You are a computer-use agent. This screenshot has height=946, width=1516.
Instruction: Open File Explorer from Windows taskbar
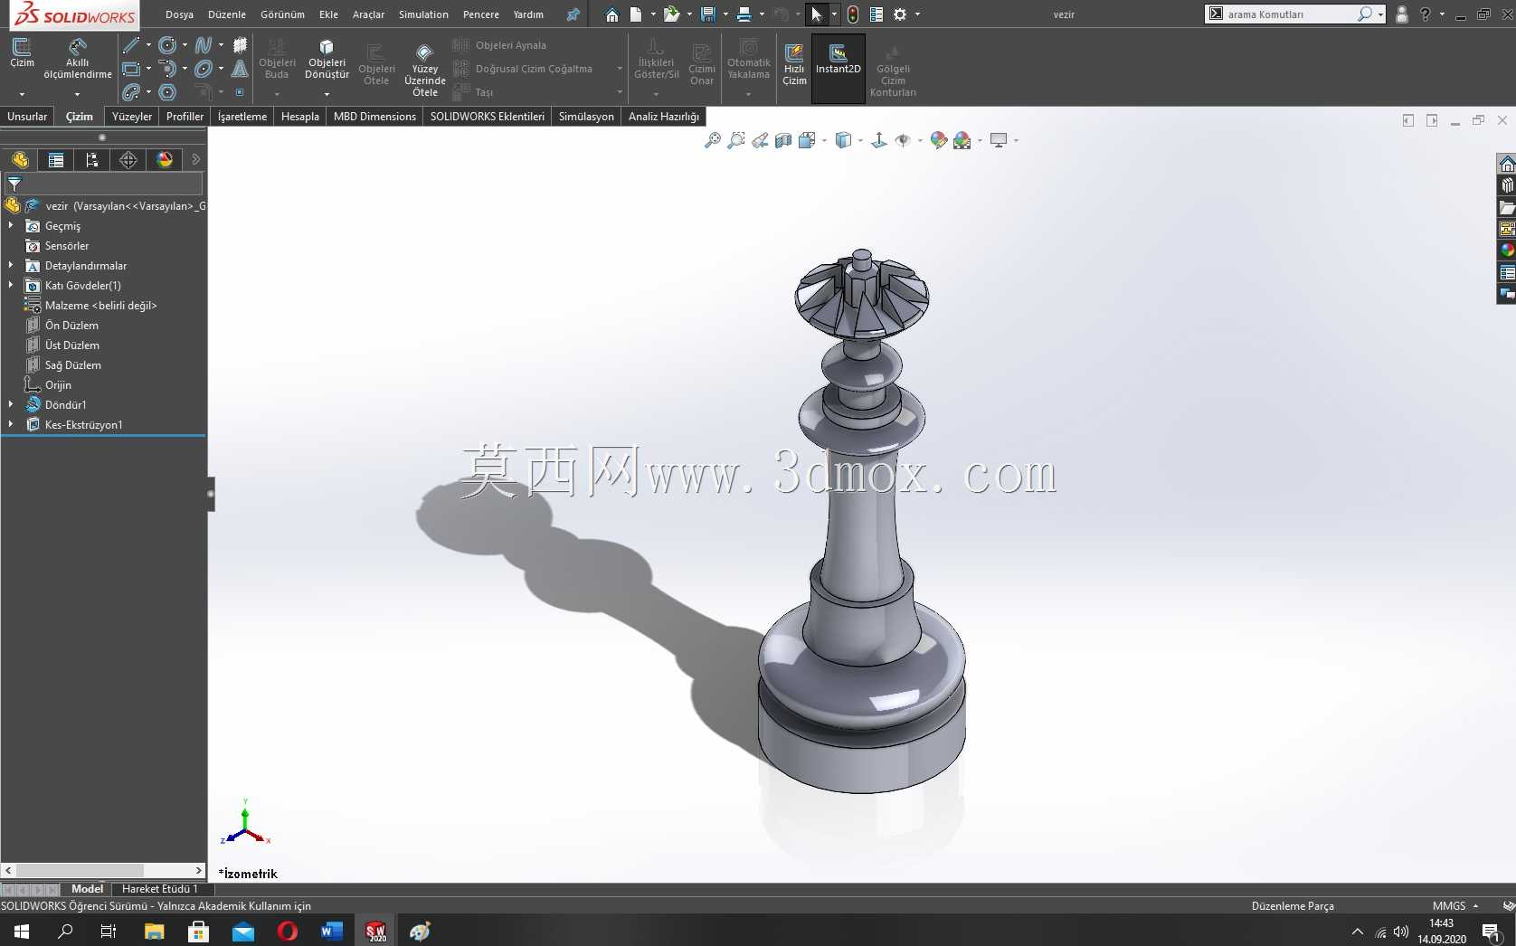154,931
